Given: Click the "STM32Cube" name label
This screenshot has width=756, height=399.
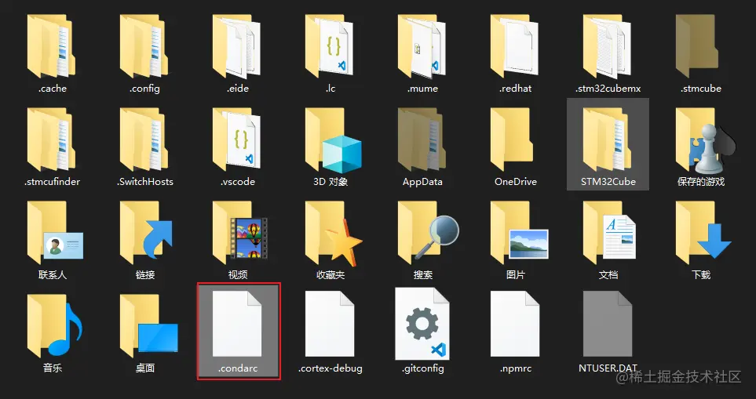Looking at the screenshot, I should [x=608, y=182].
